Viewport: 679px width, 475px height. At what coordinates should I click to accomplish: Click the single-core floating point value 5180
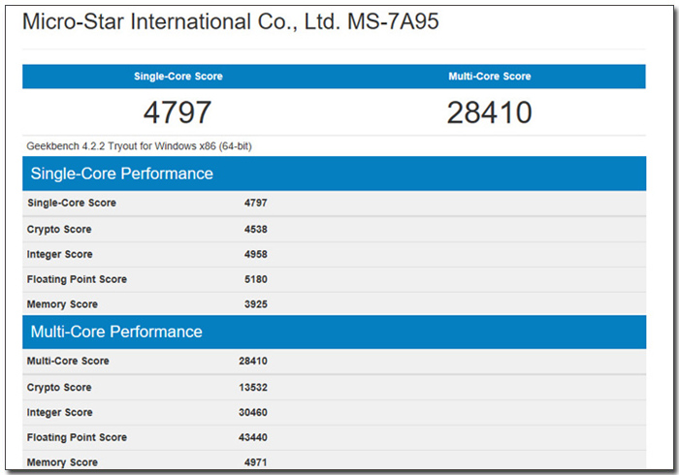click(255, 279)
